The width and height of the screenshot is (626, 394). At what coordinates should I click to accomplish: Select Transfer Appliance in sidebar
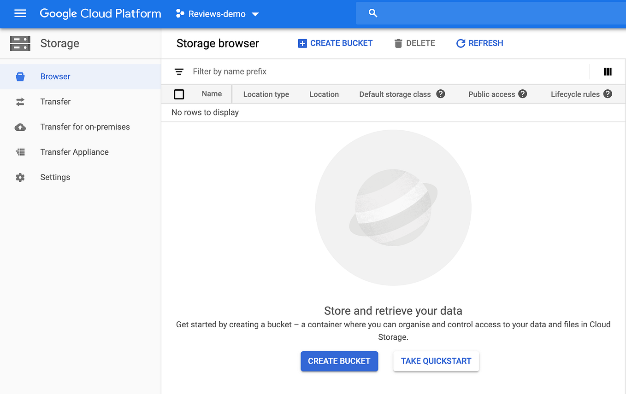pyautogui.click(x=74, y=152)
